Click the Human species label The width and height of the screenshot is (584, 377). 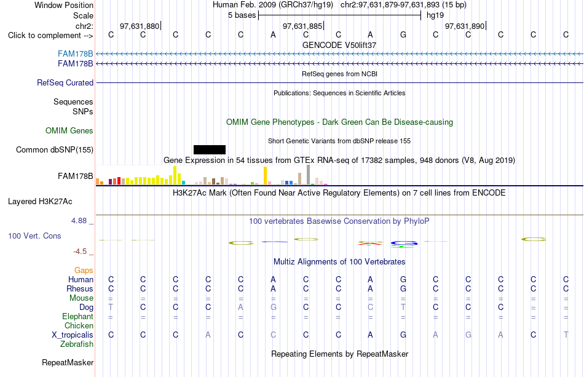pos(81,279)
